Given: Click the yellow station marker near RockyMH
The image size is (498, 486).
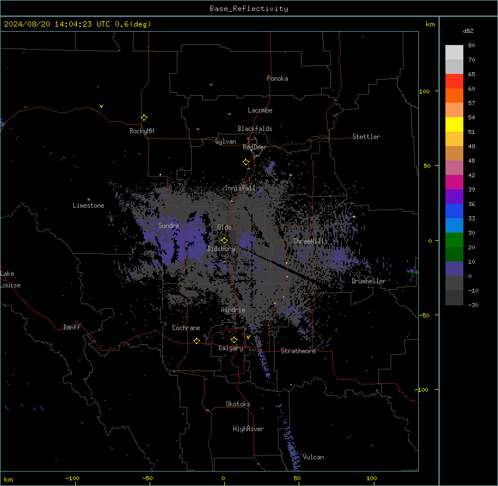Looking at the screenshot, I should point(144,118).
